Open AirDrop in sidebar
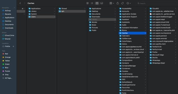 click(8, 10)
